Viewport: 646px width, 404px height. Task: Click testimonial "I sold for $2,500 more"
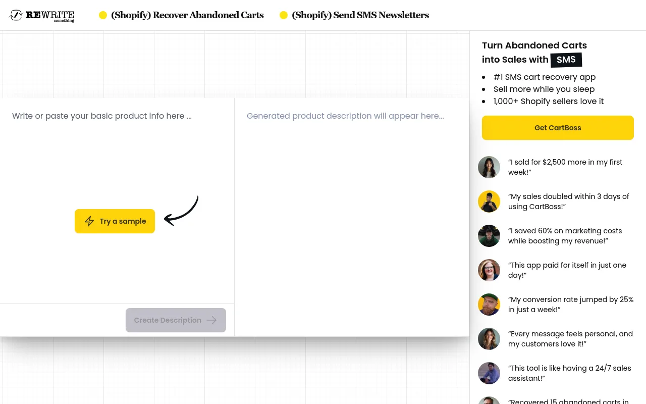(x=565, y=167)
